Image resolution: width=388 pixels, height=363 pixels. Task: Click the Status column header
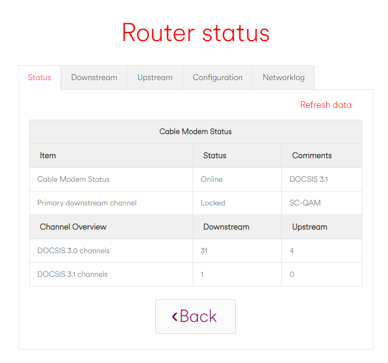(x=215, y=156)
